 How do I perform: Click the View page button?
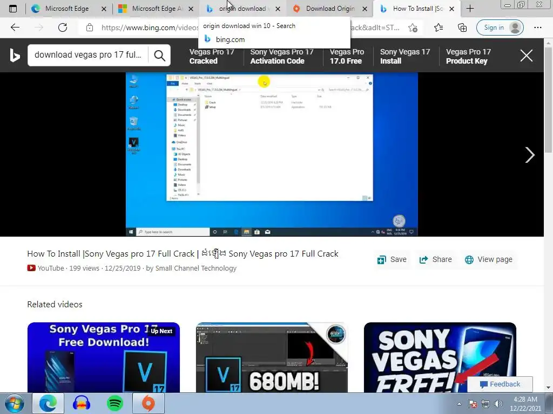[488, 259]
